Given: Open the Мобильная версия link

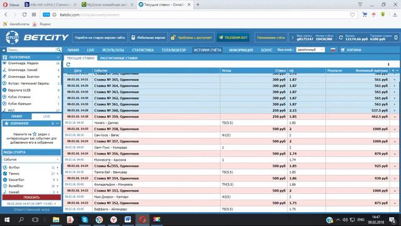Looking at the screenshot, I should tap(148, 38).
